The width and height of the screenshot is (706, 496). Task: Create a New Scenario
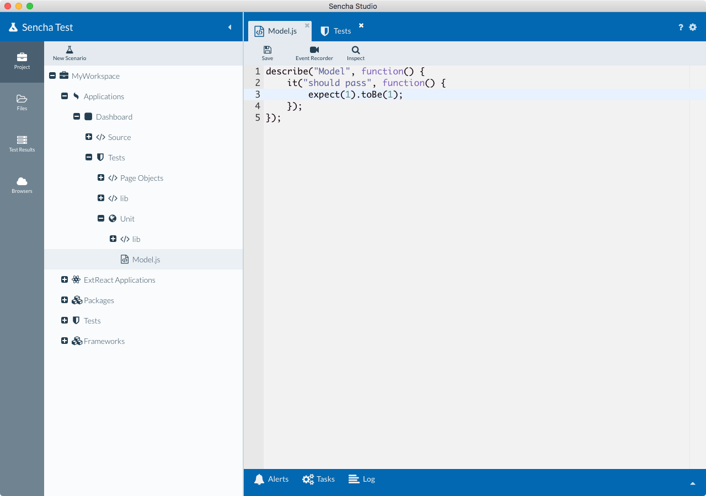(69, 53)
